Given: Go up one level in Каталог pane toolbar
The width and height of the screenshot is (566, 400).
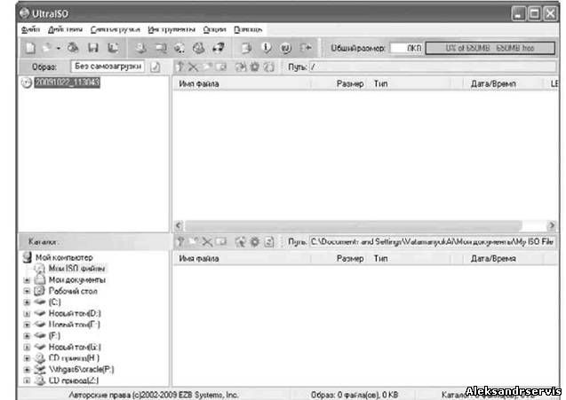Looking at the screenshot, I should click(x=179, y=241).
